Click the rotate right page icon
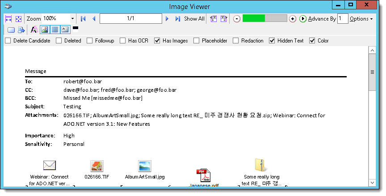386x196 pixels. pos(224,19)
